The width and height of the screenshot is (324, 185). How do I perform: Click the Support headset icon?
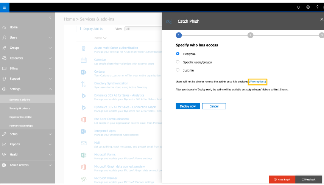tap(4, 79)
